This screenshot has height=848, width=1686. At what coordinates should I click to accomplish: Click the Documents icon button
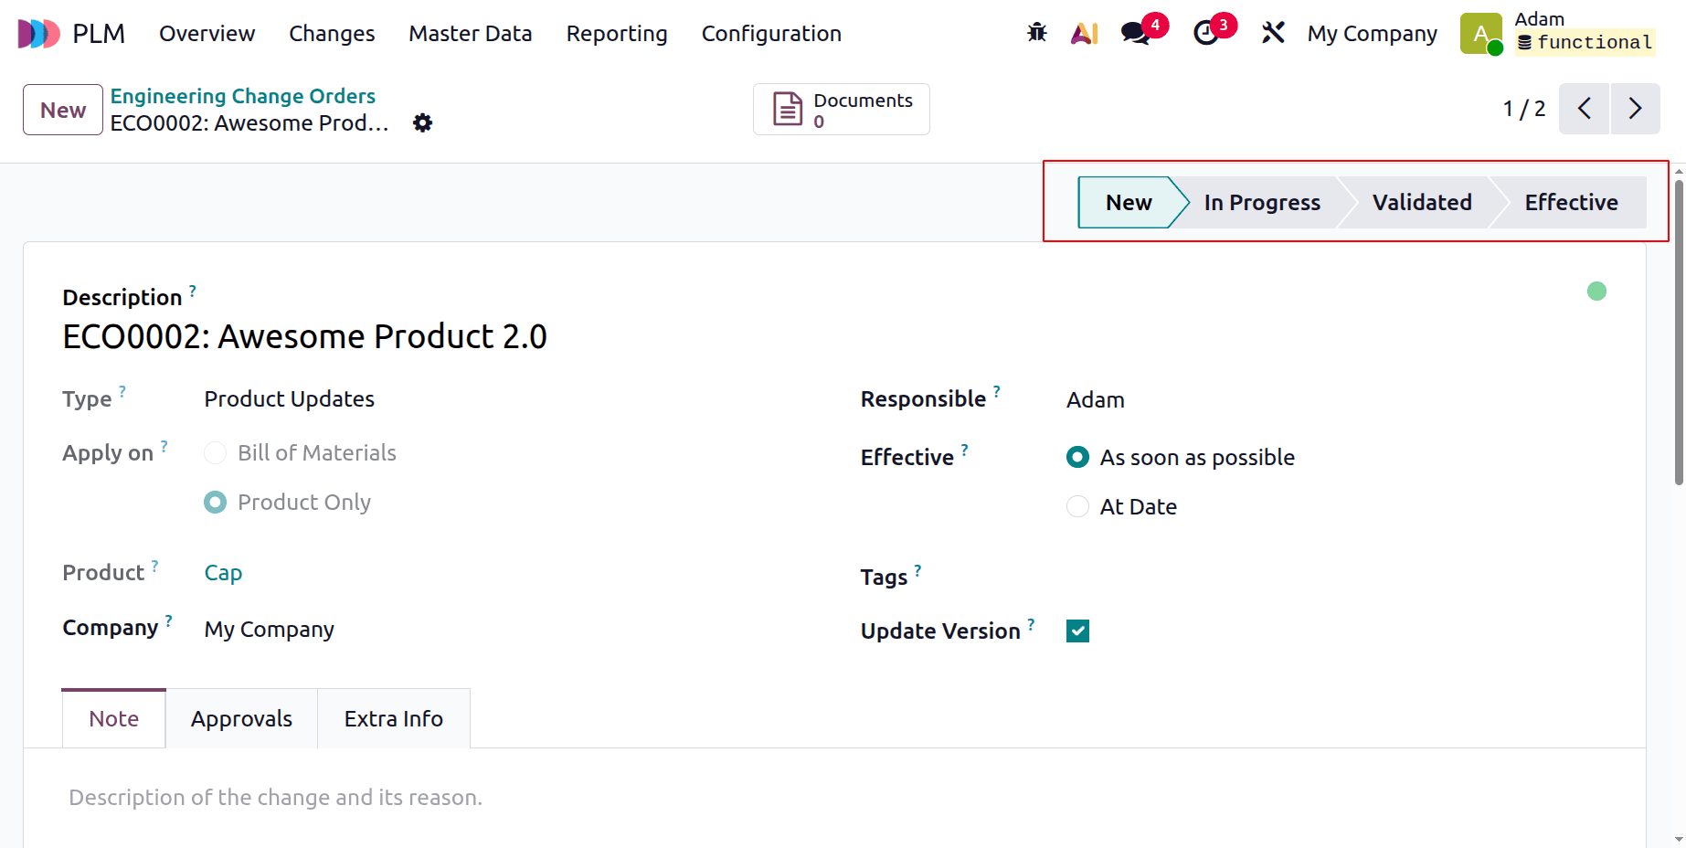pyautogui.click(x=842, y=110)
